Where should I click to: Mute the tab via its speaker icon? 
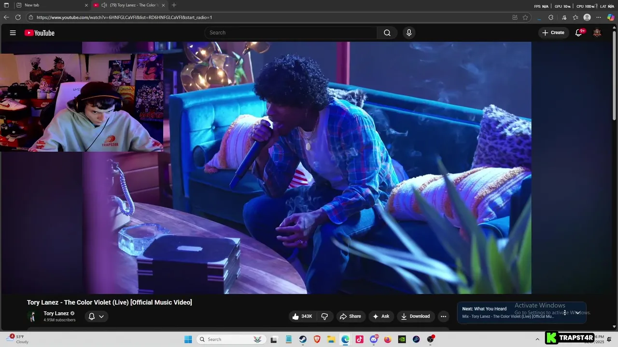click(x=104, y=5)
